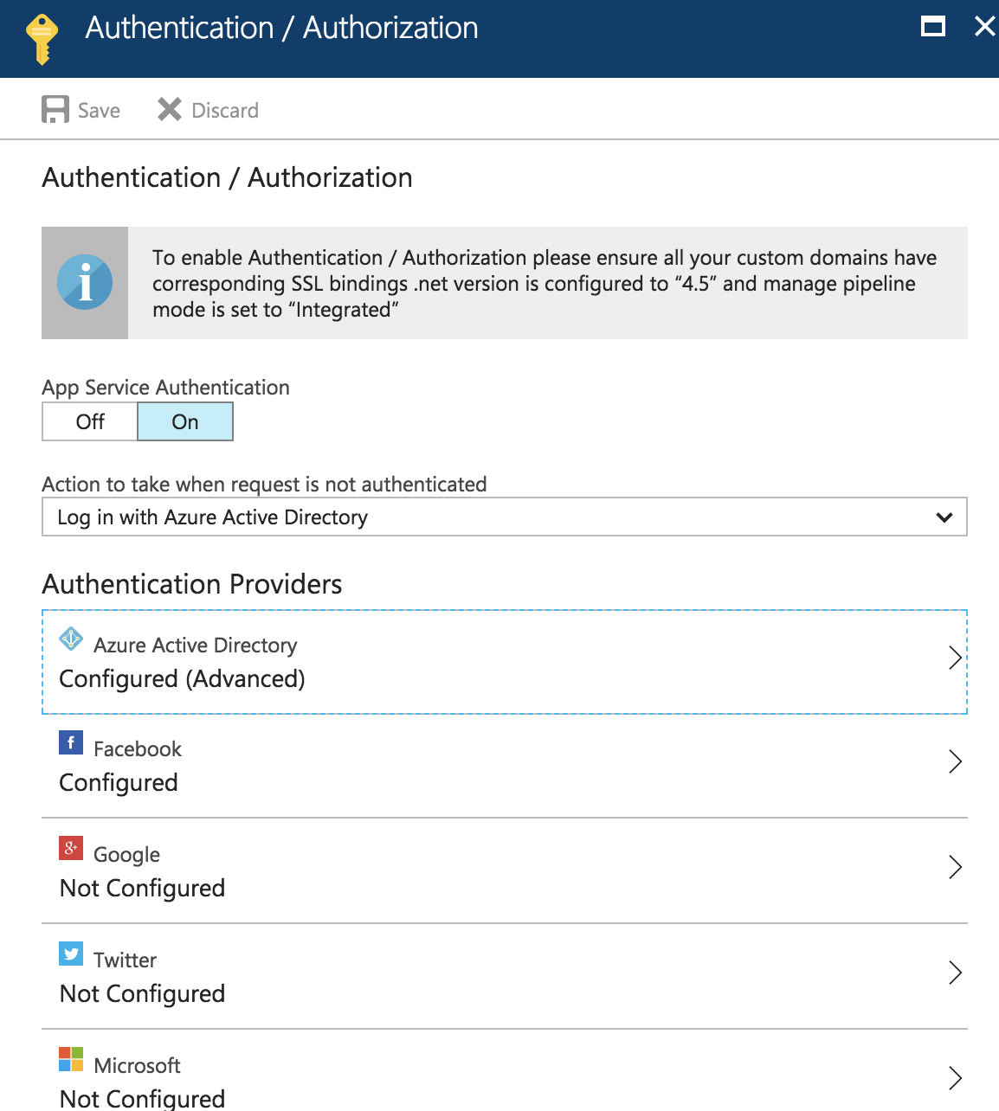Image resolution: width=999 pixels, height=1111 pixels.
Task: Click the info message about SSL bindings
Action: click(545, 283)
